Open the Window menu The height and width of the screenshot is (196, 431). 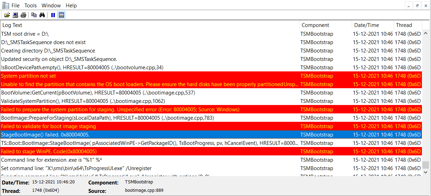click(x=51, y=6)
